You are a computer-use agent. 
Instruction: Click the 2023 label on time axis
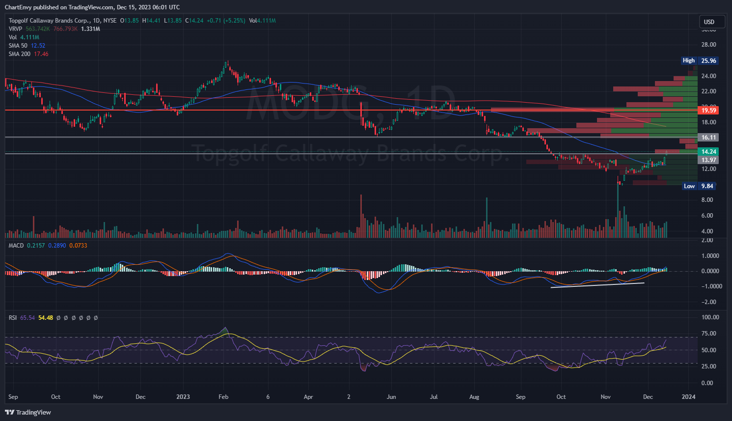click(x=183, y=397)
